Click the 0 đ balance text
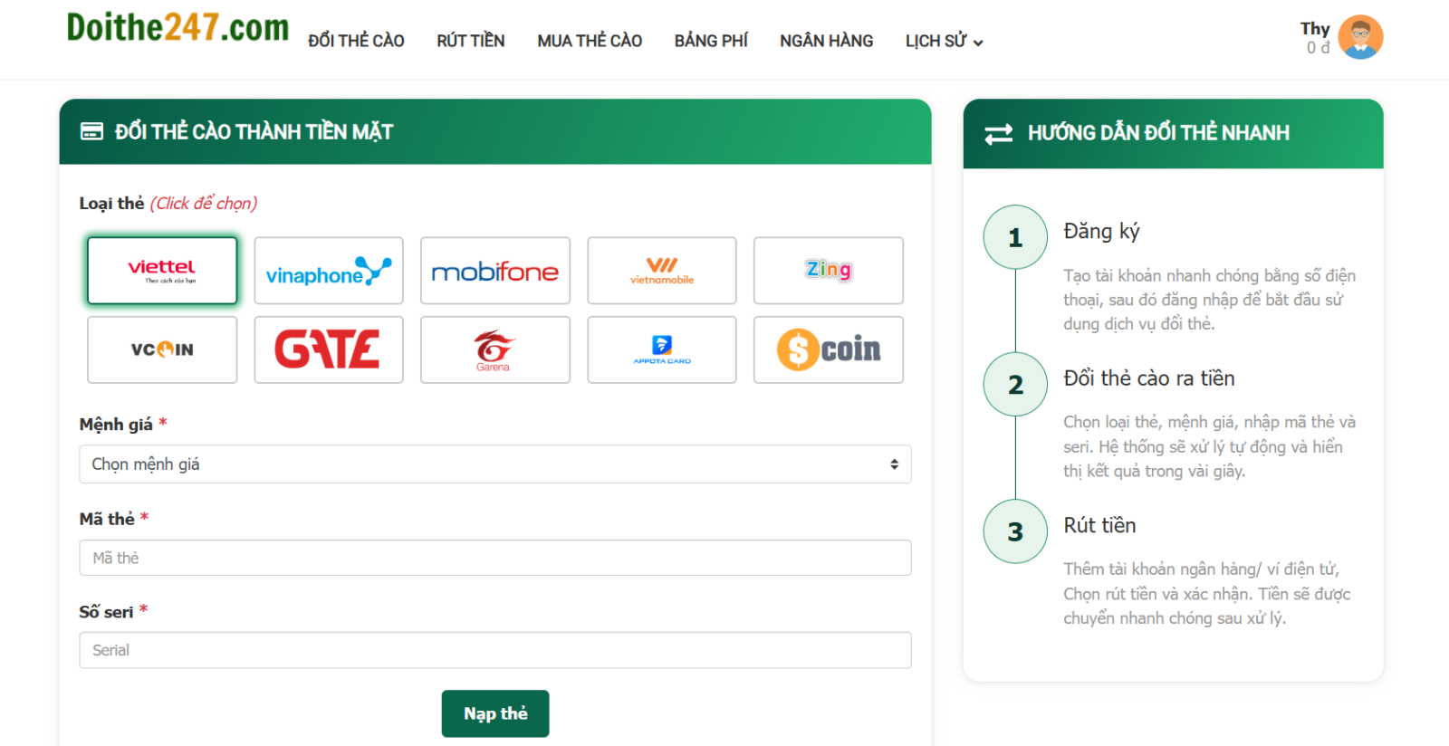Screen dimensions: 1449x746 pyautogui.click(x=1318, y=48)
